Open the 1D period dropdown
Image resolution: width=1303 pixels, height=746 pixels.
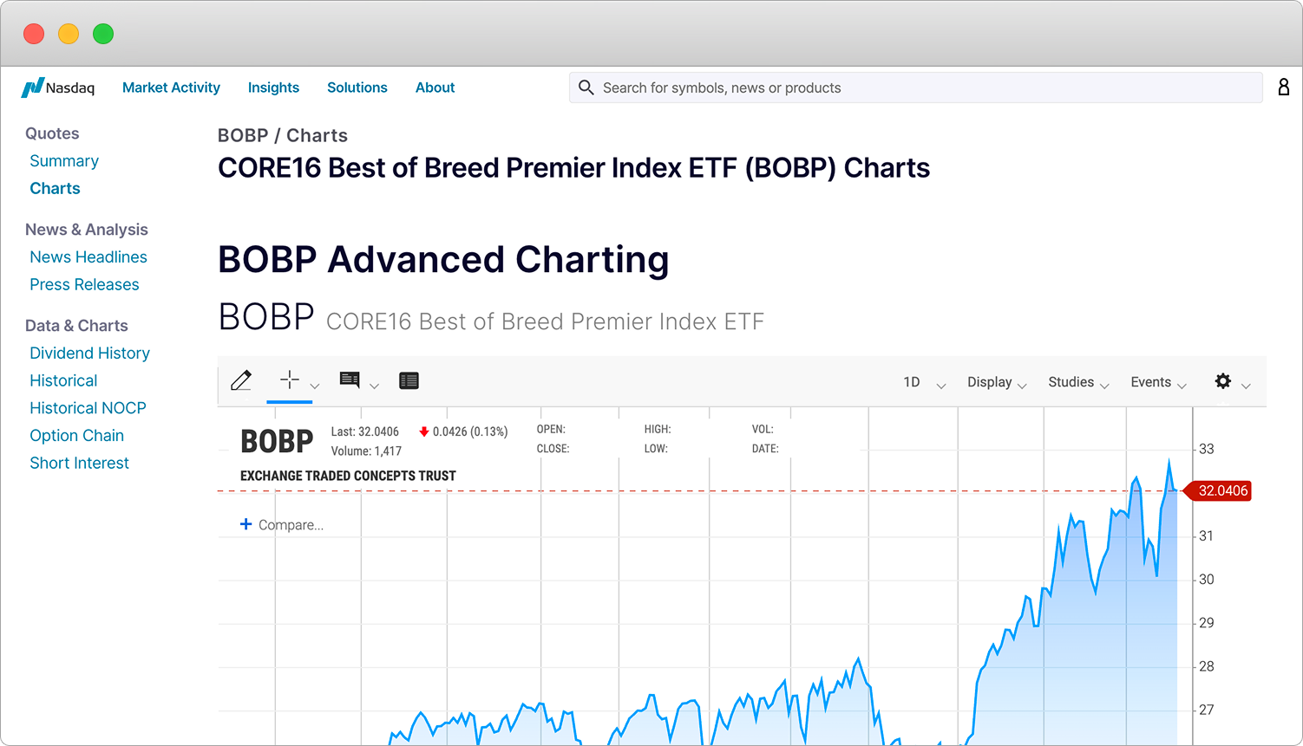click(x=924, y=382)
